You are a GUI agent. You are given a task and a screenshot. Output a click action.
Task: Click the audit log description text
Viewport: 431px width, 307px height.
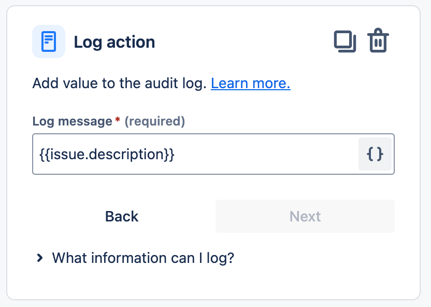coord(119,83)
